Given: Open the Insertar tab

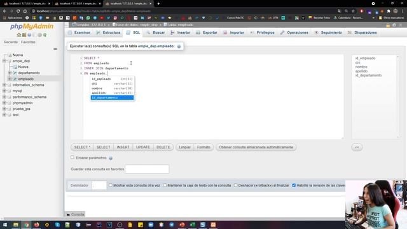Looking at the screenshot, I should pos(181,32).
